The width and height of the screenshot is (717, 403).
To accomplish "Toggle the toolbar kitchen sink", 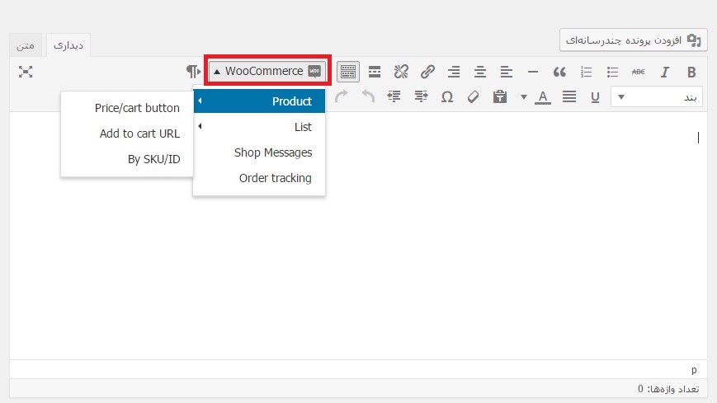I will point(348,72).
